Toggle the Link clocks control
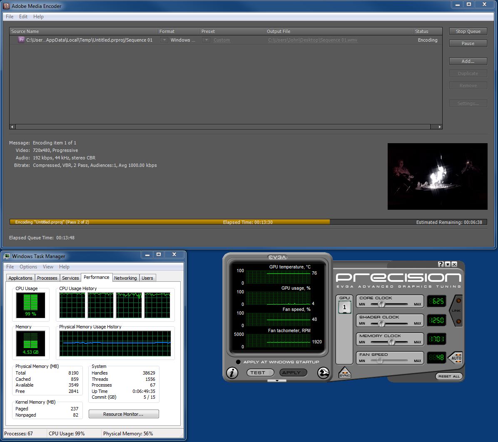This screenshot has height=442, width=498. [x=456, y=310]
